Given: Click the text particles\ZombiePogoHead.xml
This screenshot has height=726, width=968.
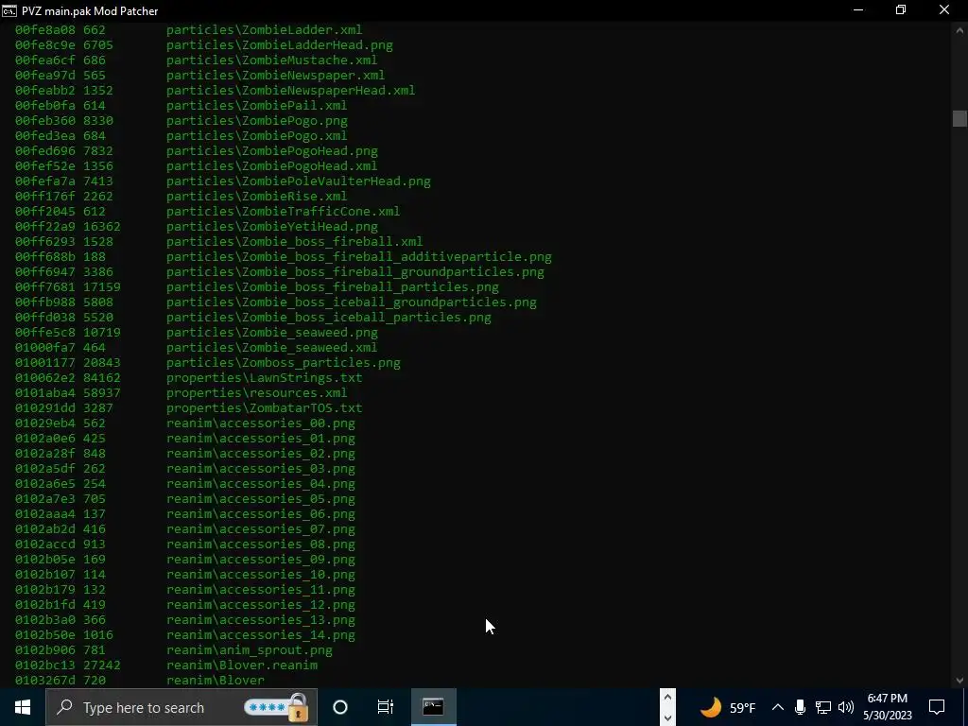Looking at the screenshot, I should pos(271,166).
